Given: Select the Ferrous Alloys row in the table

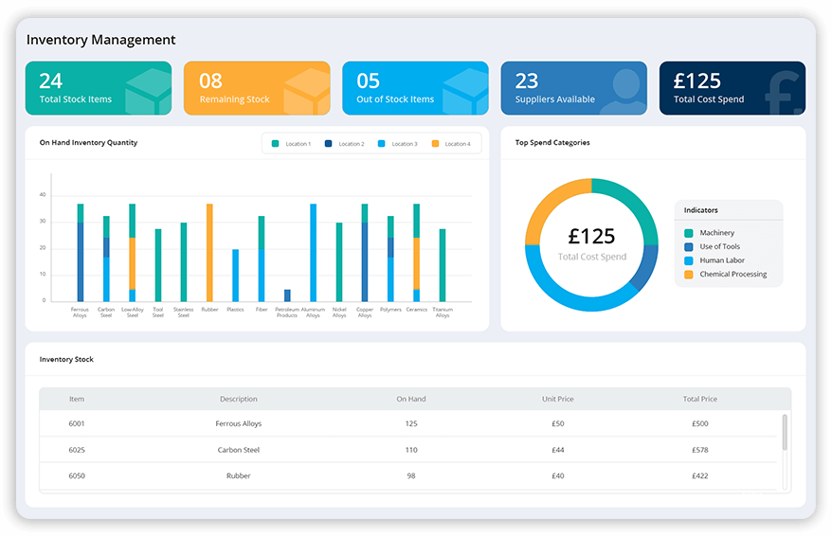Looking at the screenshot, I should point(239,424).
